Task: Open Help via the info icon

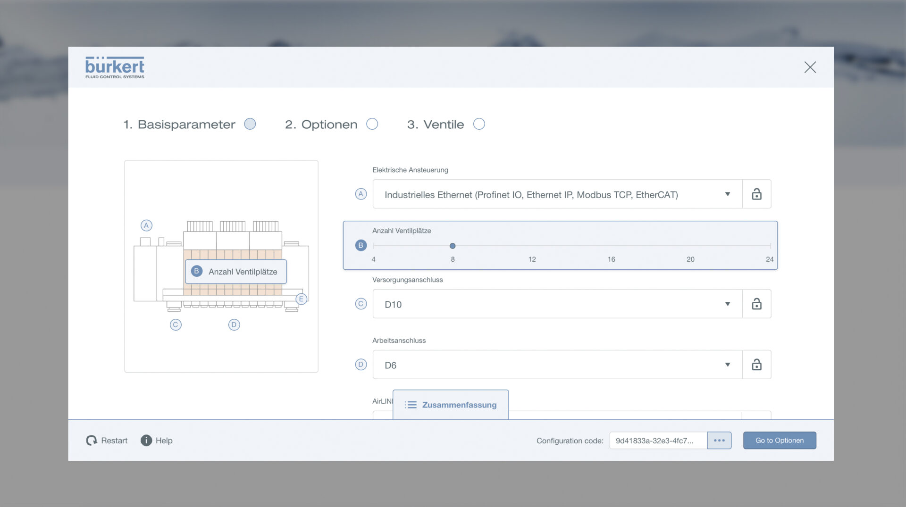Action: [146, 441]
